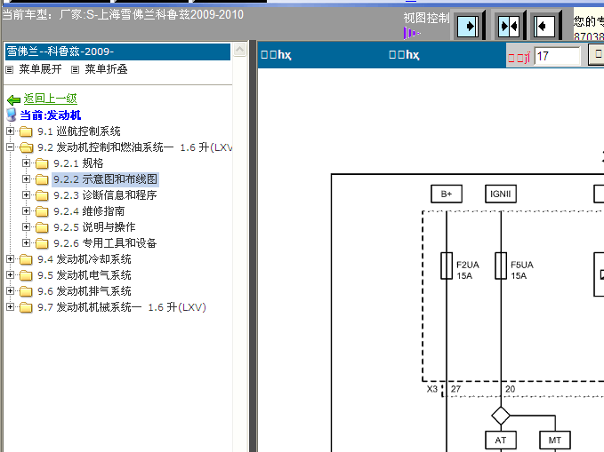Select 9.5 发动机电气系统 tree item
Screen dimensions: 604x452
pos(85,275)
